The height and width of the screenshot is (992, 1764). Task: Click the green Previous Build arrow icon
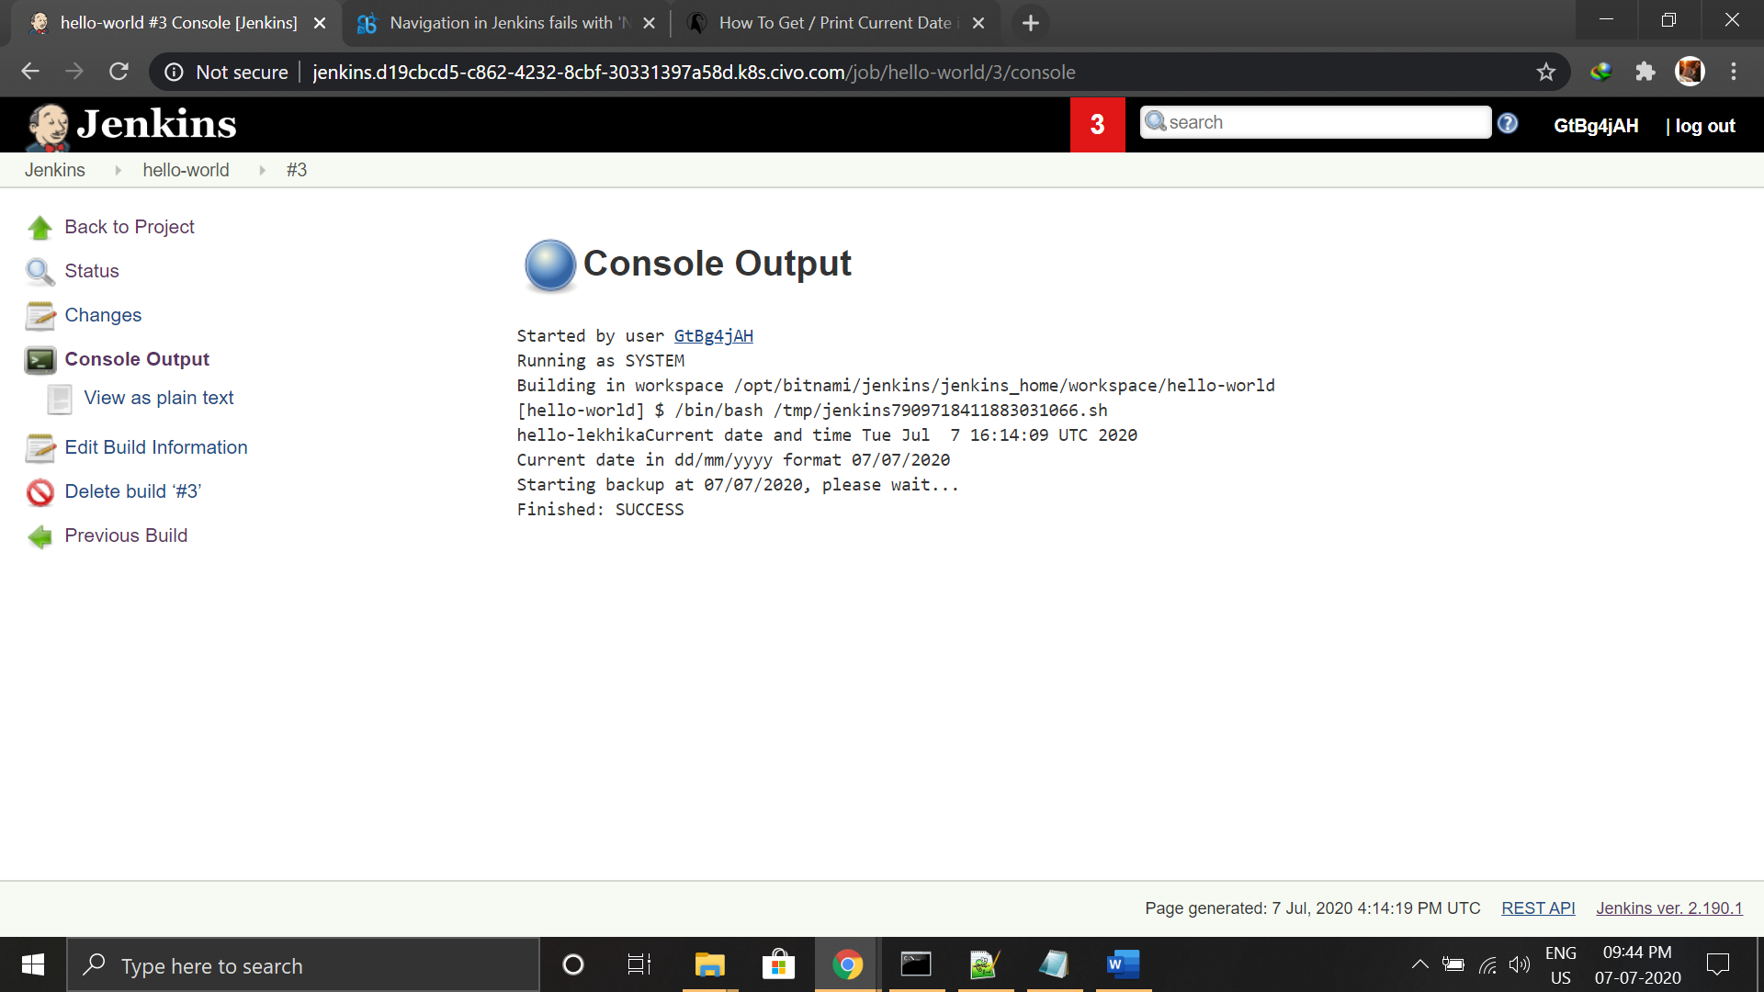tap(40, 536)
